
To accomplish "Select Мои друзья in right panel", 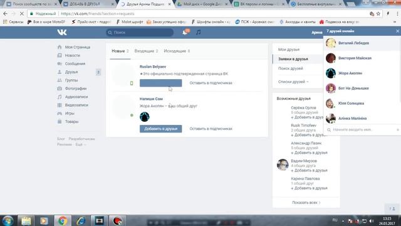I will tap(289, 50).
